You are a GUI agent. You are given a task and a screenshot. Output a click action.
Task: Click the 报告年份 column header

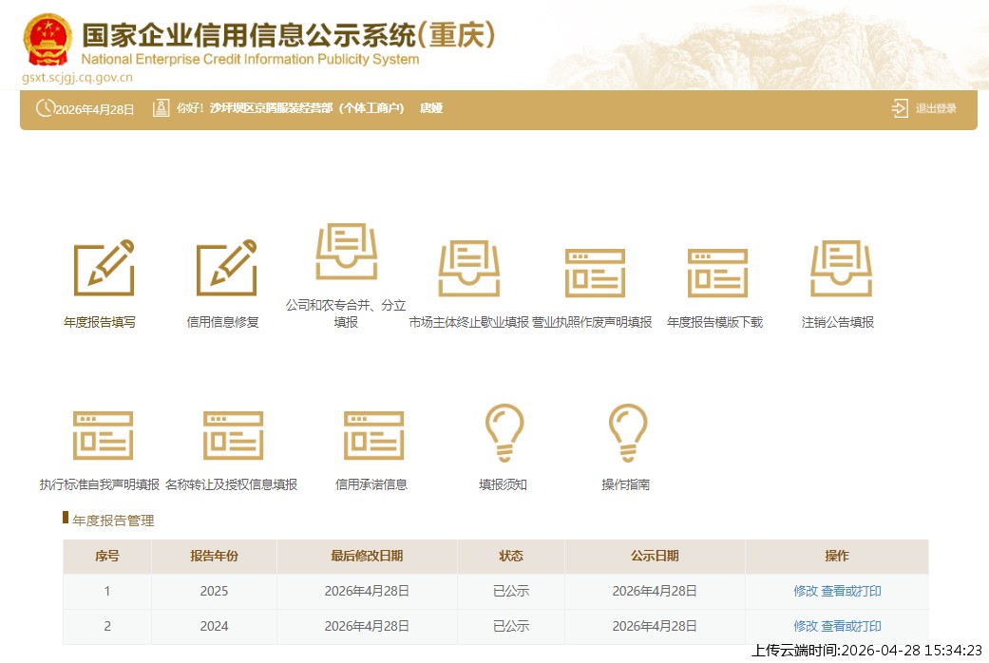tap(214, 556)
